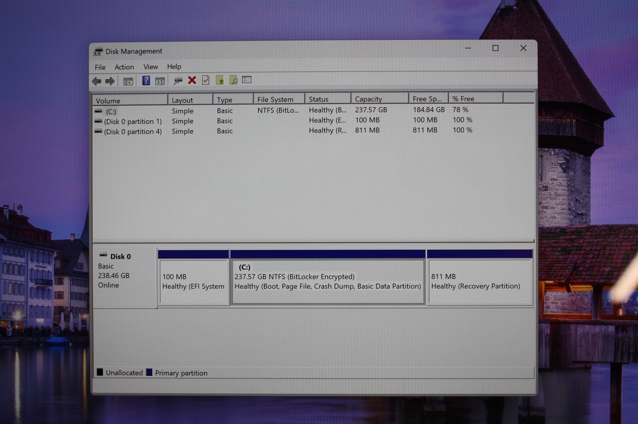This screenshot has width=638, height=424.
Task: Click the black Unallocated legend swatch
Action: click(x=100, y=372)
